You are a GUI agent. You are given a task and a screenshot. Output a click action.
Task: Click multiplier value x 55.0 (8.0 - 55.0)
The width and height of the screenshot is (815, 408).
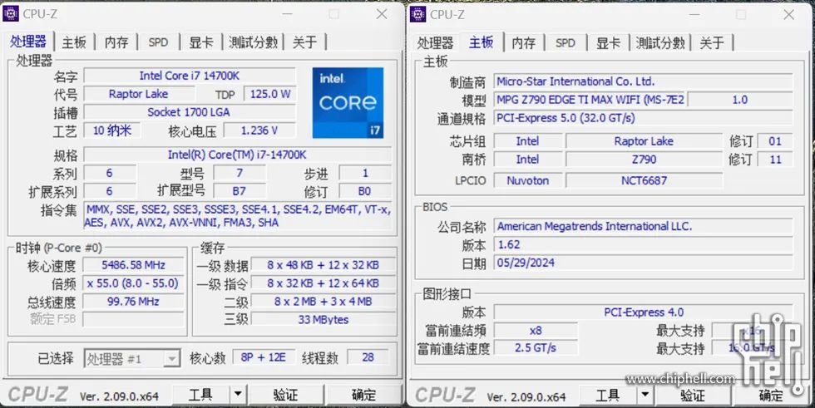click(x=134, y=283)
